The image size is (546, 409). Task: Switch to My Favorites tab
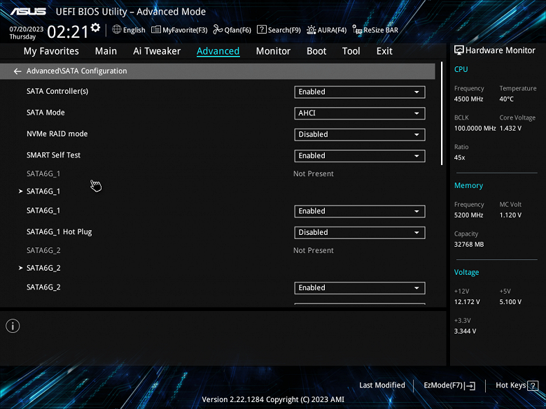pyautogui.click(x=51, y=51)
